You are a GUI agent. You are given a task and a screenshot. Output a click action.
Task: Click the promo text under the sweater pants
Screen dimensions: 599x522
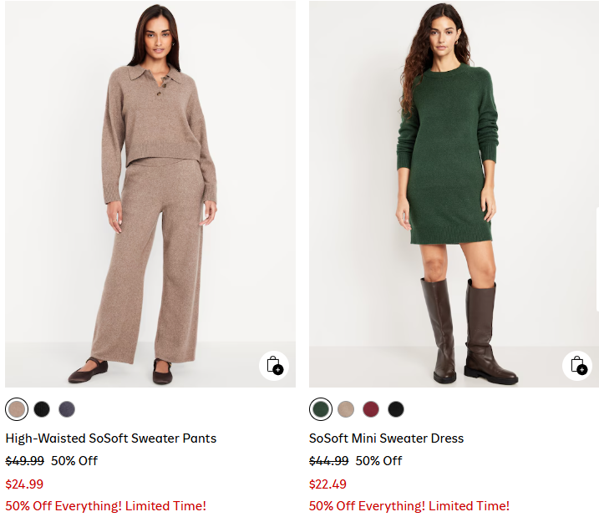pos(105,506)
